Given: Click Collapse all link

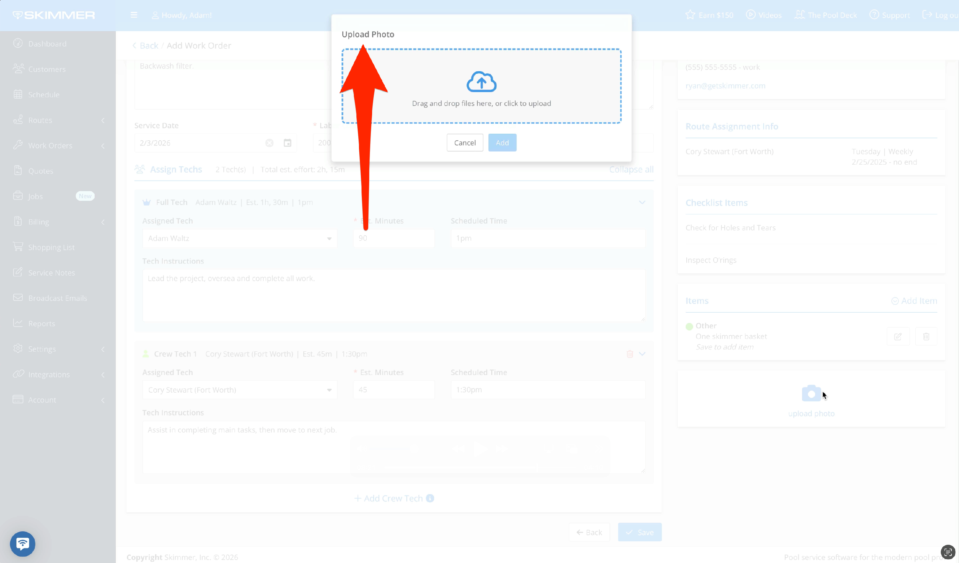Looking at the screenshot, I should click(631, 169).
